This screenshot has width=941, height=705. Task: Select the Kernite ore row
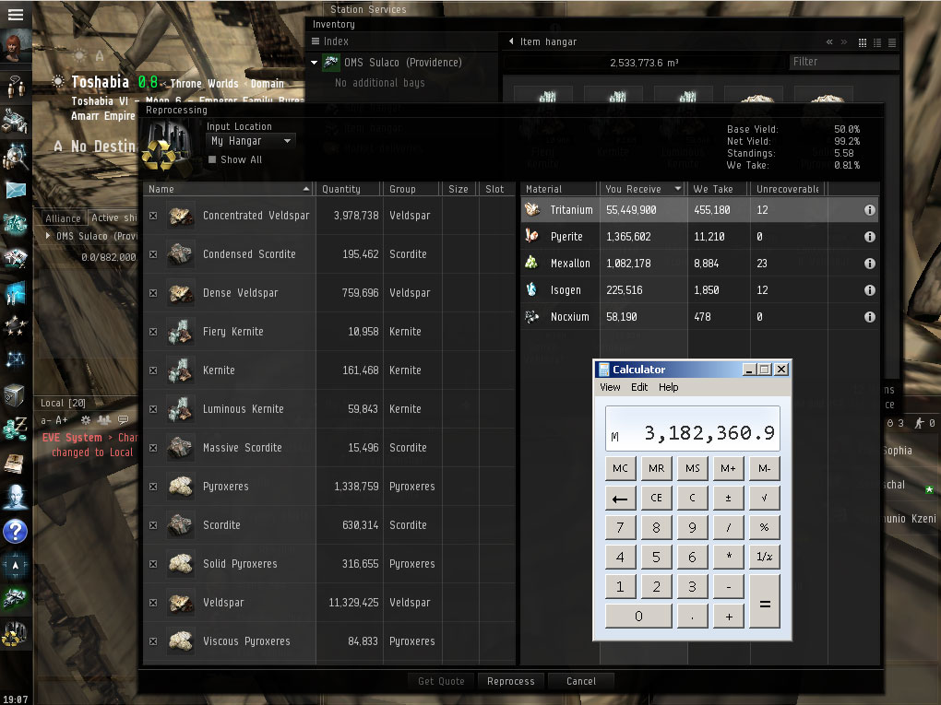coord(328,370)
